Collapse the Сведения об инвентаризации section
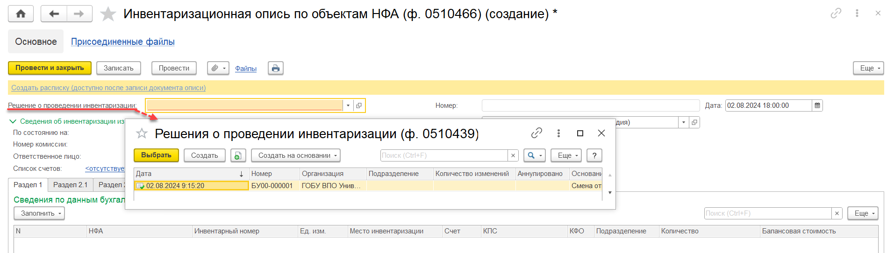 click(x=13, y=121)
